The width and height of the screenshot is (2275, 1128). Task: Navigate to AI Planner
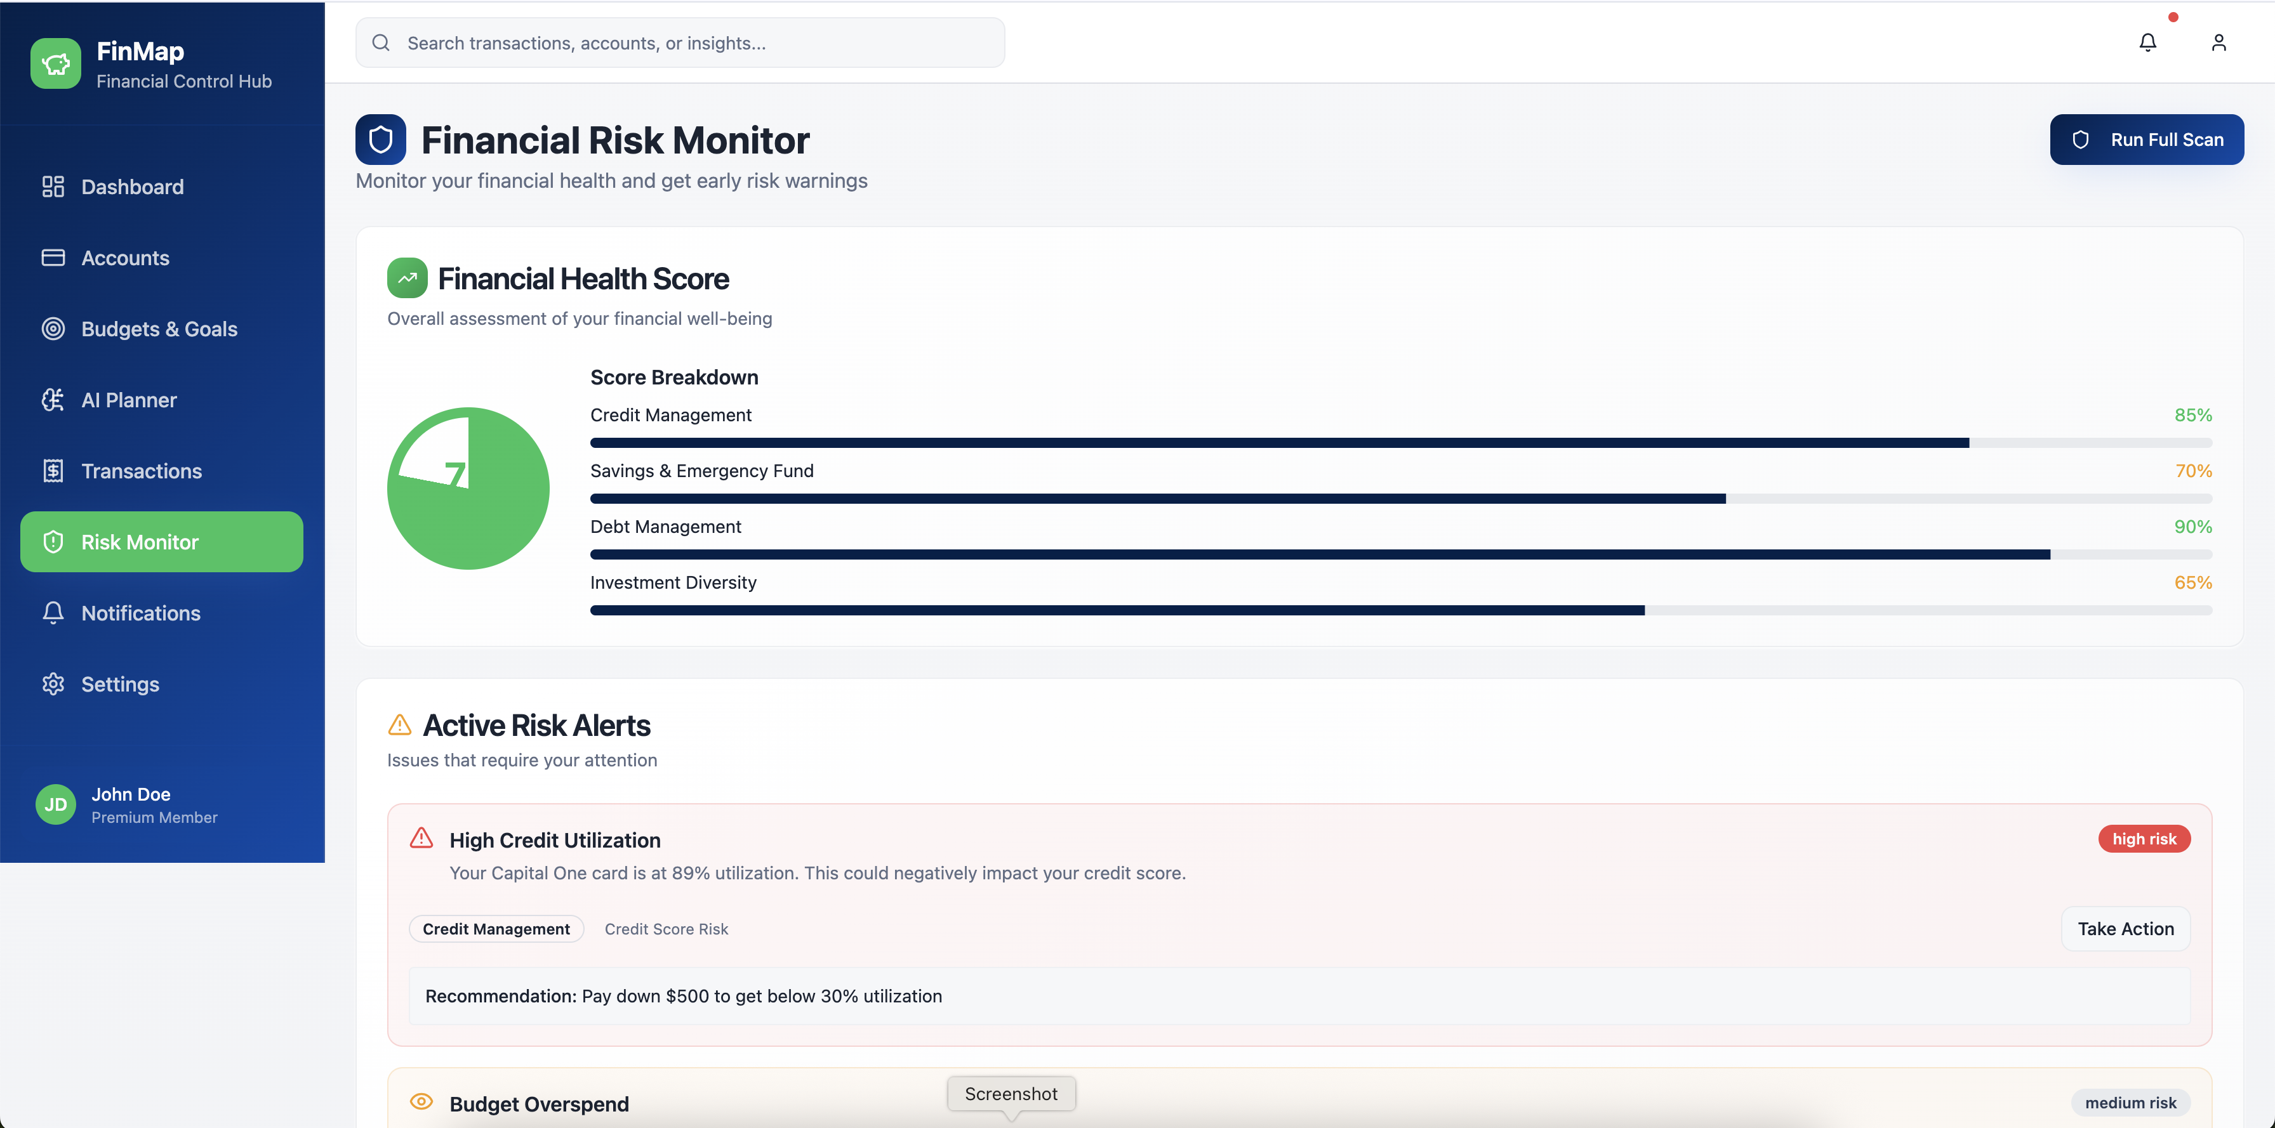(162, 400)
